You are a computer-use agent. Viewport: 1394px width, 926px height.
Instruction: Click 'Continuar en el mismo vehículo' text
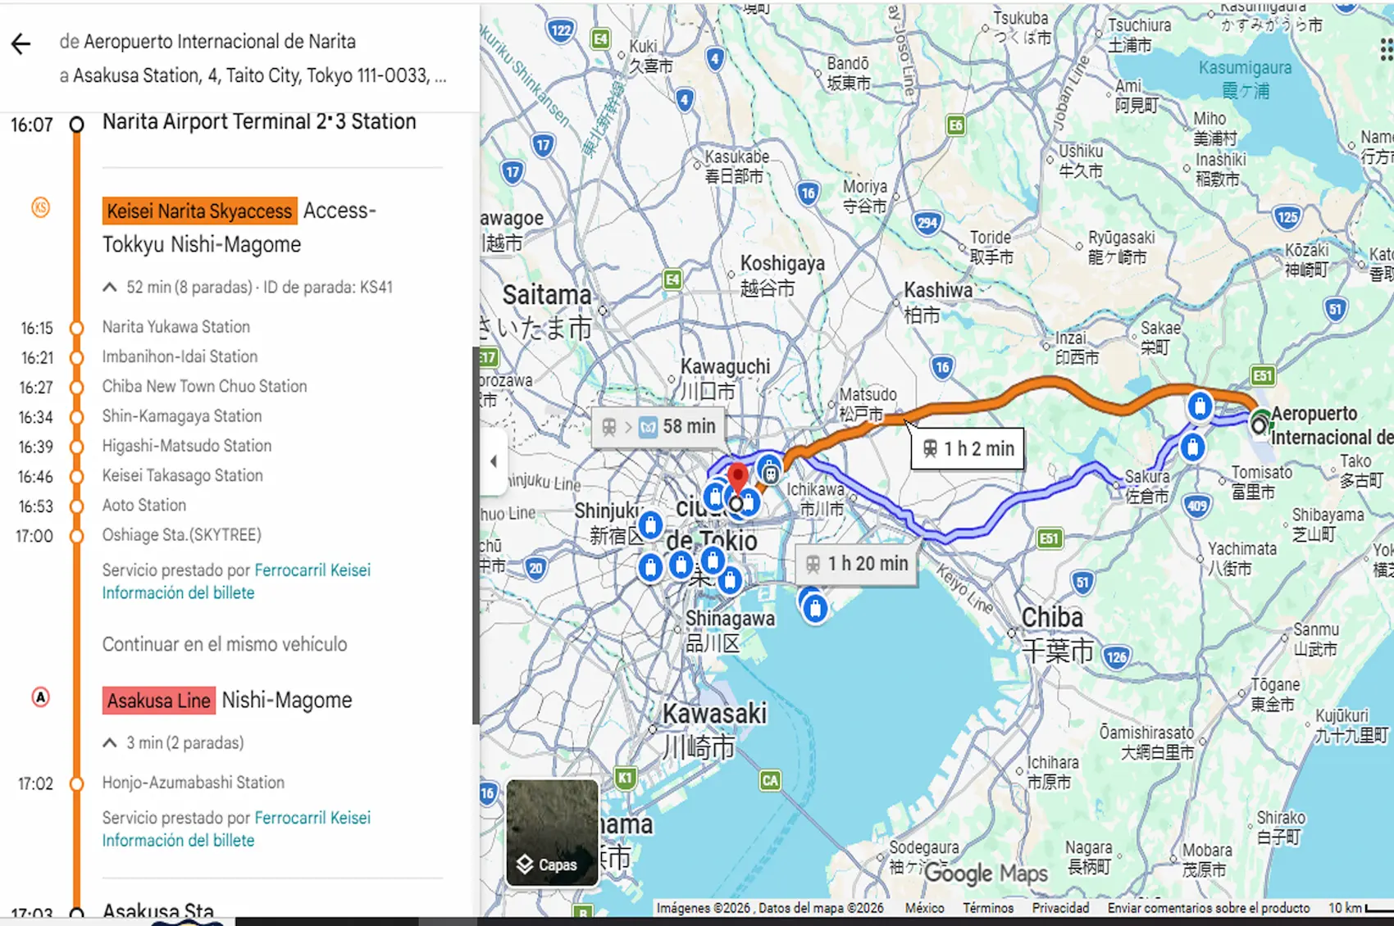pos(225,644)
